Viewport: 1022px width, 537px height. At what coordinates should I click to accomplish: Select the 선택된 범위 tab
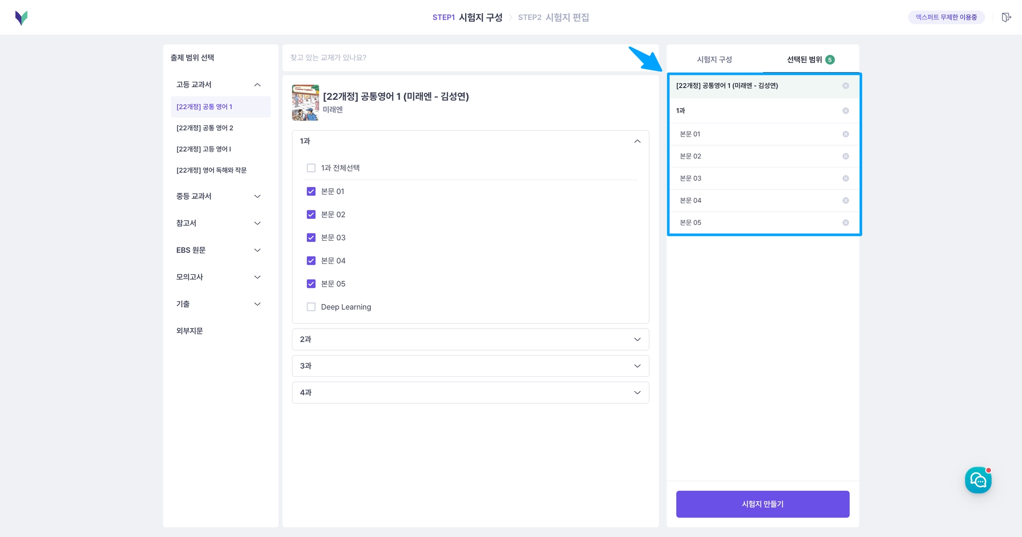pos(810,59)
